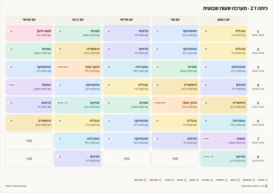273x193 pixels.
Task: Open Thursday period 5 מדעים card
Action: (x=29, y=105)
